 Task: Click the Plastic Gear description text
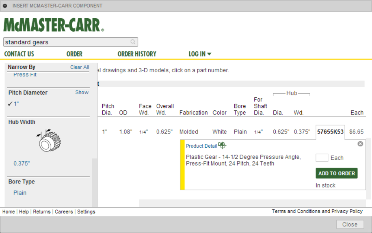click(x=243, y=160)
